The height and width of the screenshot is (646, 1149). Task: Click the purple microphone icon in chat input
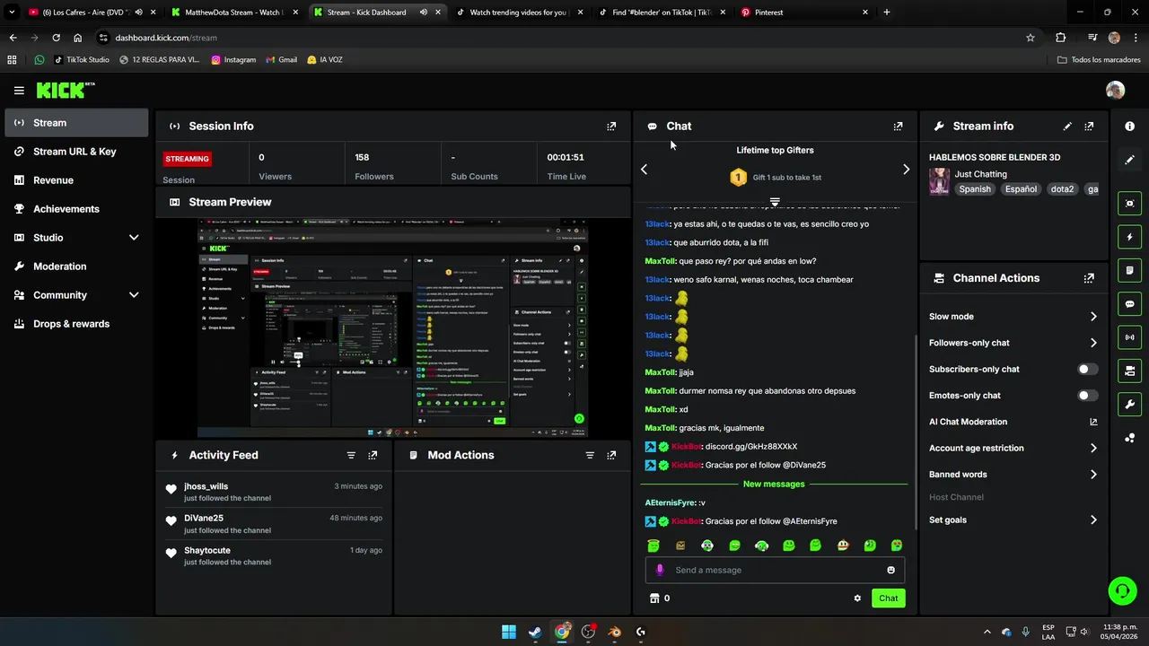click(660, 570)
